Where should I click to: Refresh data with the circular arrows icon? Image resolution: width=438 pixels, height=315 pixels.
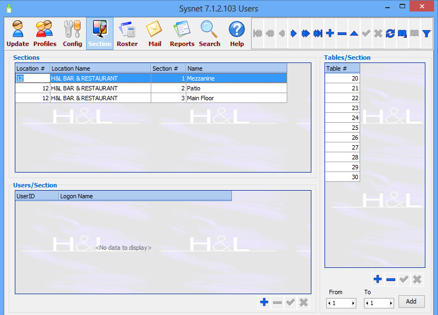pos(390,33)
